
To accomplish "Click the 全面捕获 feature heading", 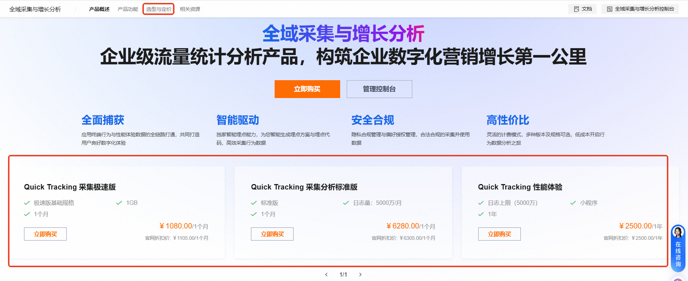I will point(103,120).
